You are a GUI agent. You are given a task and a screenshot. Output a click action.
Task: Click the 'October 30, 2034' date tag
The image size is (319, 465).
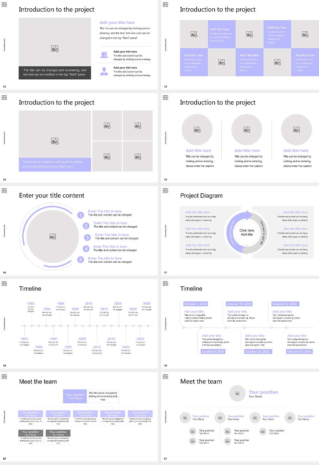(x=299, y=351)
